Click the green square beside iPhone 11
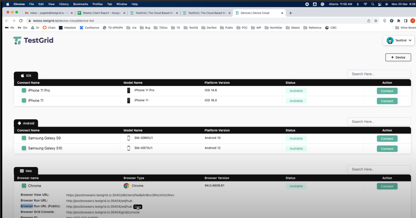 [24, 100]
